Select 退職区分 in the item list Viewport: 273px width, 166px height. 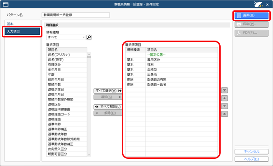pos(66,104)
